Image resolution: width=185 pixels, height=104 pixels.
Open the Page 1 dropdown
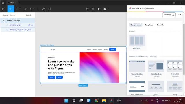(29, 15)
